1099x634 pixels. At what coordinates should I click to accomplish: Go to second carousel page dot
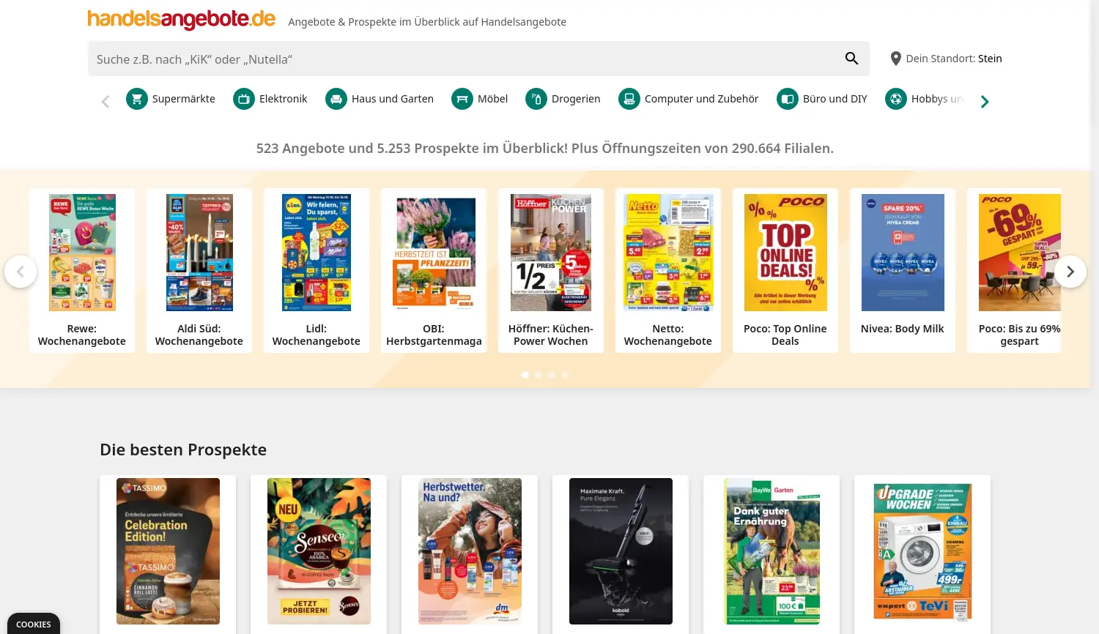[x=539, y=375]
